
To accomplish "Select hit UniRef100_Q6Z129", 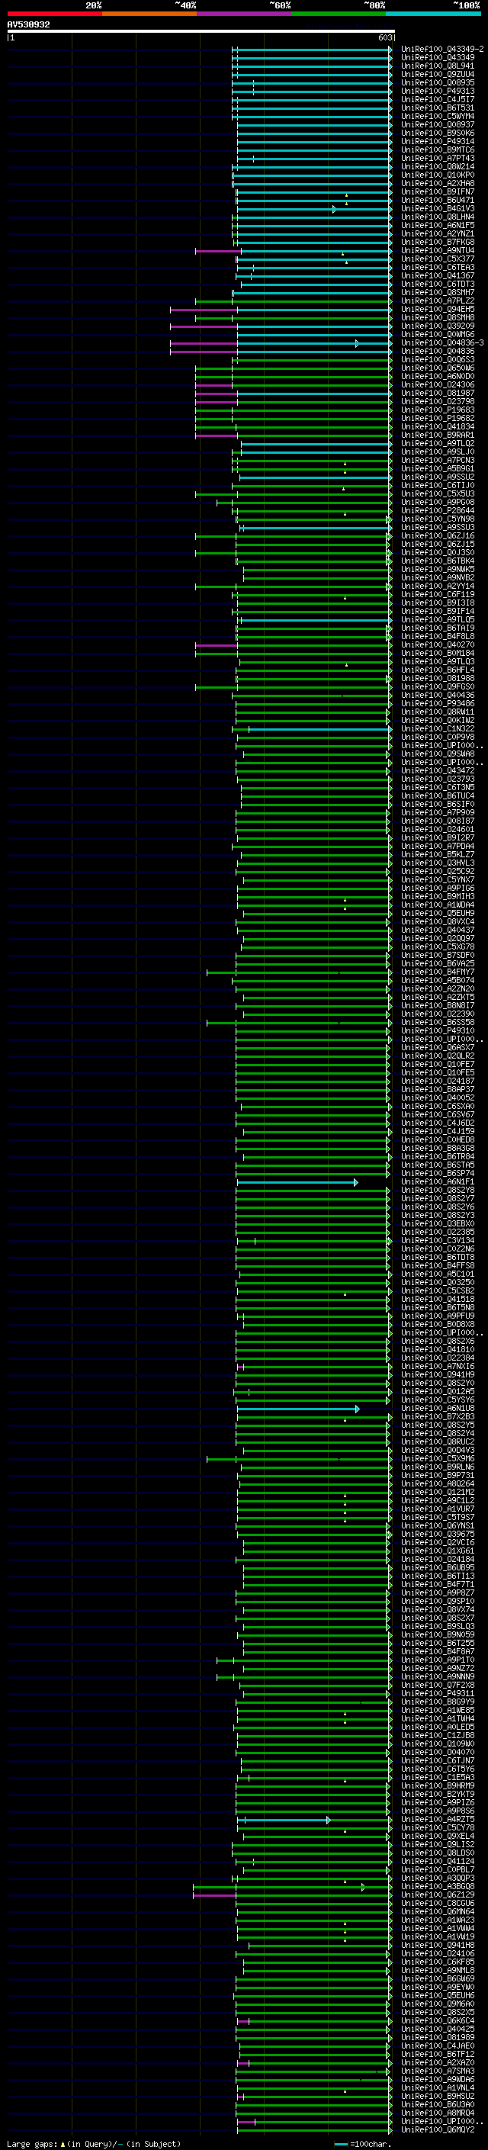I will pyautogui.click(x=438, y=1895).
